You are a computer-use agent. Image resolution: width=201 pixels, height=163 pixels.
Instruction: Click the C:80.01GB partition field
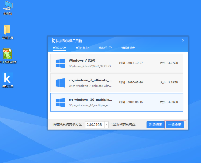(95, 125)
